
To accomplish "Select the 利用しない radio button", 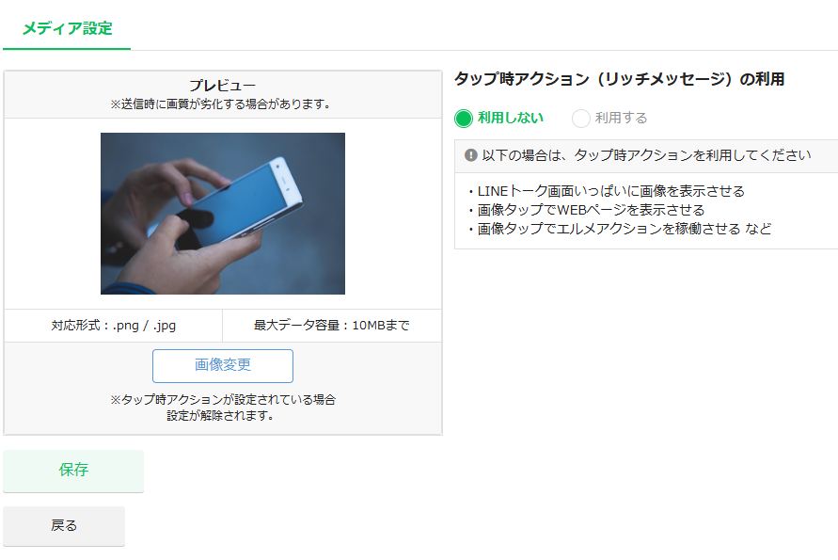I will tap(464, 119).
